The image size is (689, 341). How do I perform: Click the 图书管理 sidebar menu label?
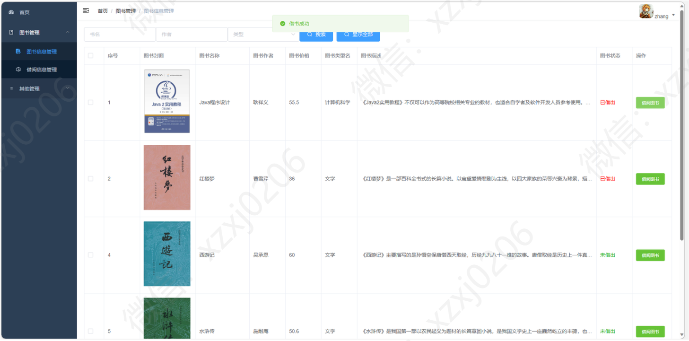[x=29, y=33]
